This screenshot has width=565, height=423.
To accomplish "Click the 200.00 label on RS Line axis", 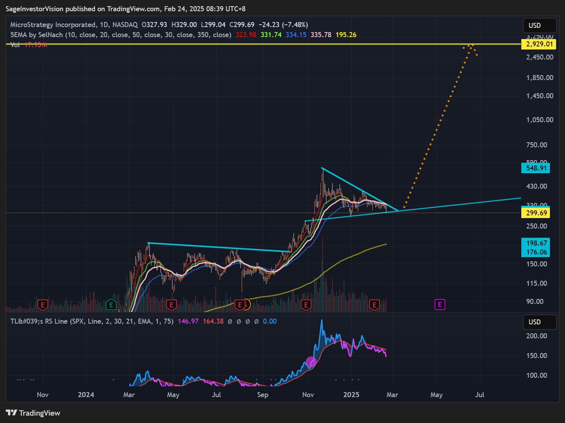I will click(x=537, y=336).
